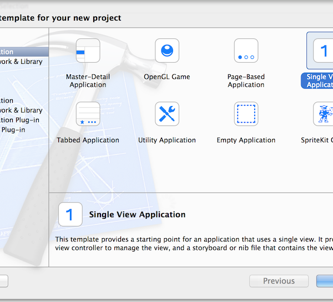Select the Master-Detail Application template icon
The width and height of the screenshot is (333, 302).
(x=88, y=51)
